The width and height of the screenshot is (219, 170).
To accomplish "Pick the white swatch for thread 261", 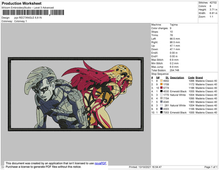I will pos(161,105).
